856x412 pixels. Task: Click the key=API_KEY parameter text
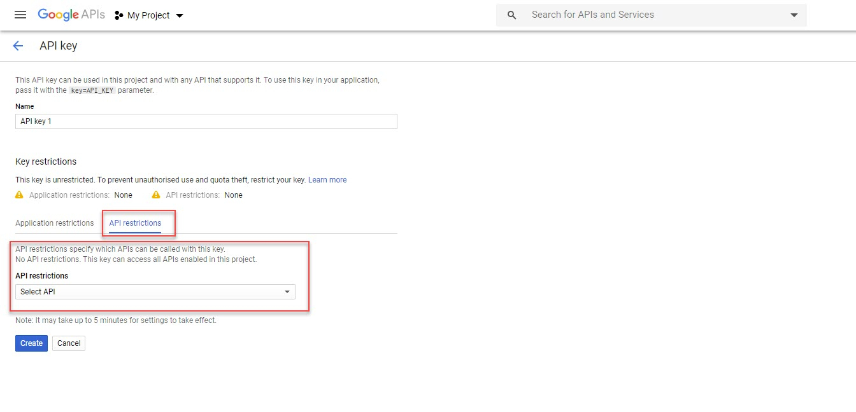point(92,90)
